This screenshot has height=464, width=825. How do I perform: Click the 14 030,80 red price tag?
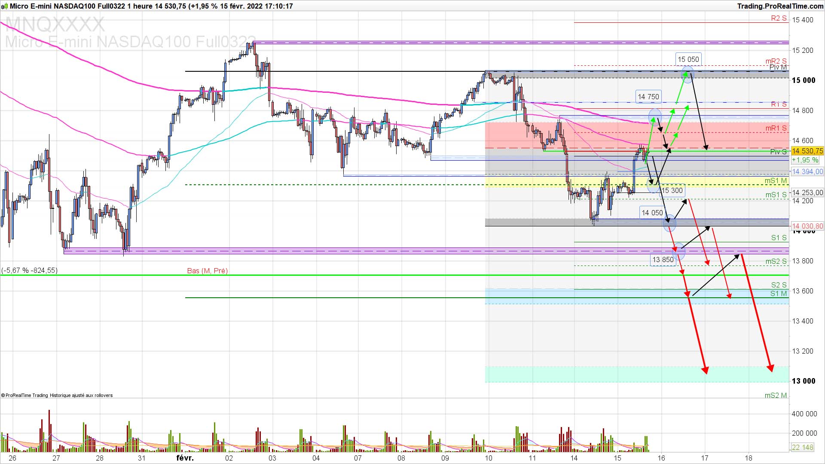point(807,226)
